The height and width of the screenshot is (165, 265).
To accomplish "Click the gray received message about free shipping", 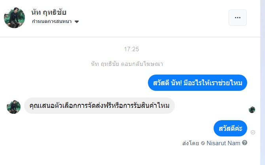I will [99, 106].
